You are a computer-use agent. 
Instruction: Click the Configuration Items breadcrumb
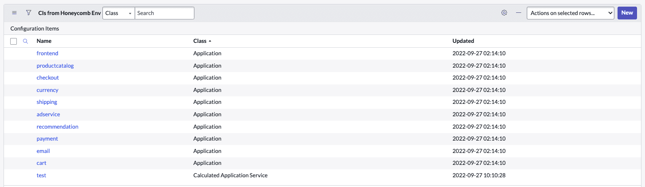pos(35,29)
